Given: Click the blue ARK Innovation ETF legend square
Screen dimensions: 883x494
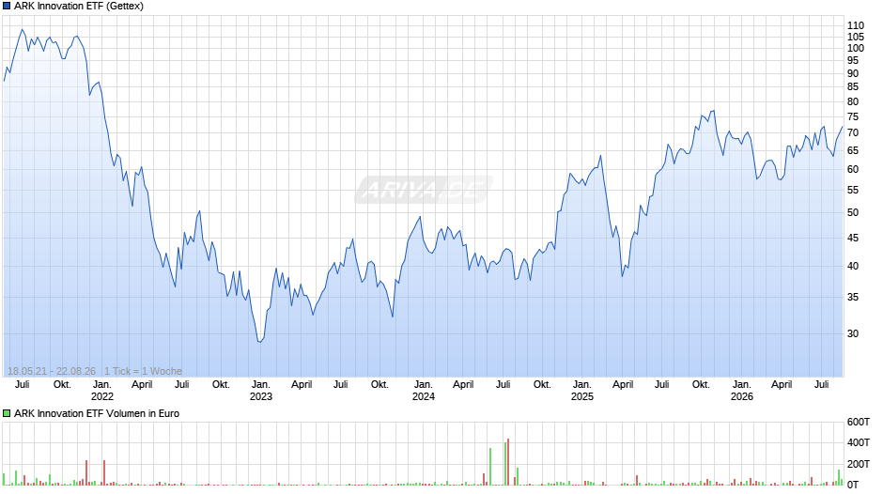Looking at the screenshot, I should (x=7, y=7).
